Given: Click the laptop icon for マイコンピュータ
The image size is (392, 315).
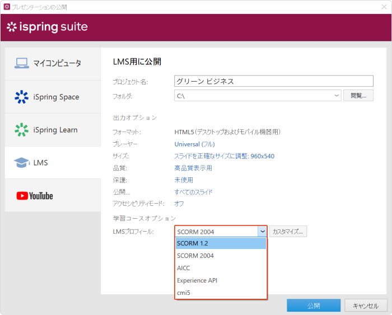Looking at the screenshot, I should (x=21, y=63).
